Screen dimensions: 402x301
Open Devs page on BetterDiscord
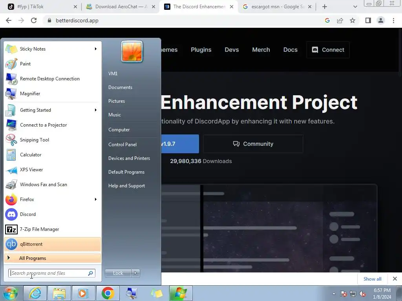tap(232, 50)
